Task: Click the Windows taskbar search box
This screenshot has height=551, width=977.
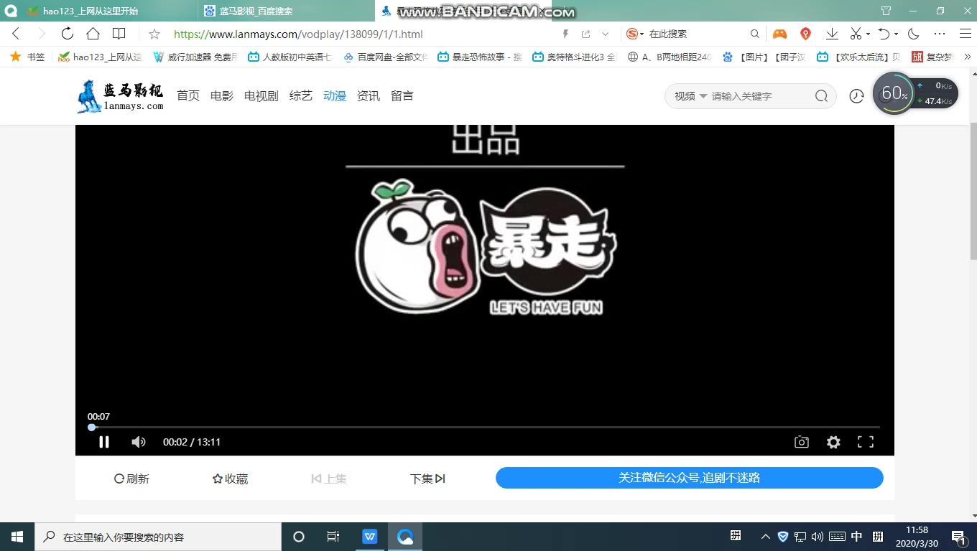Action: (158, 537)
